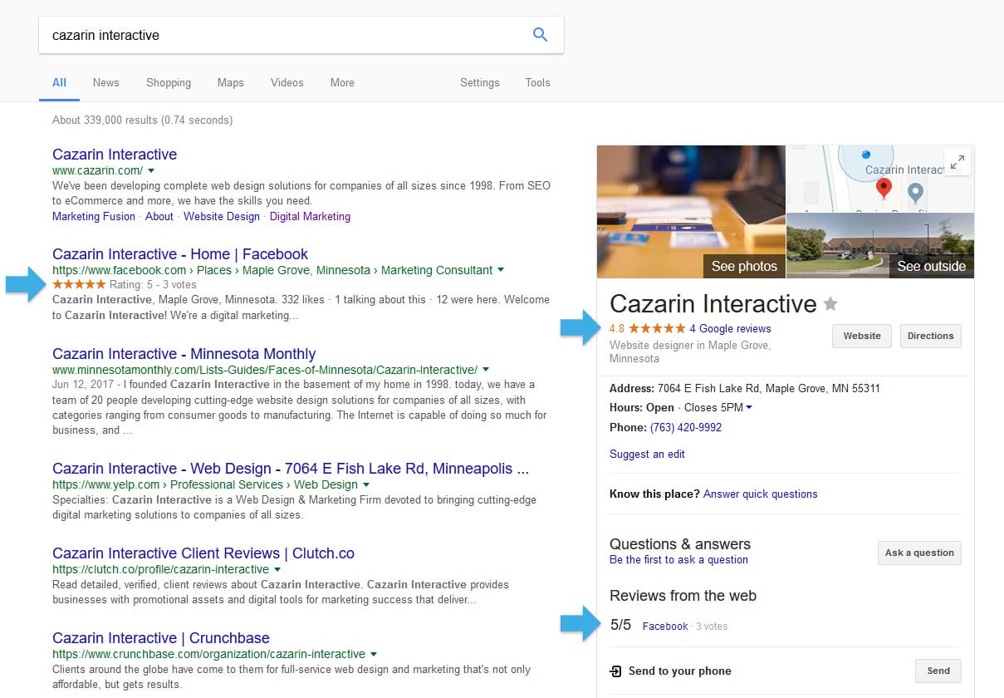Click the blue search magnifier icon
The width and height of the screenshot is (1004, 698).
pyautogui.click(x=540, y=35)
